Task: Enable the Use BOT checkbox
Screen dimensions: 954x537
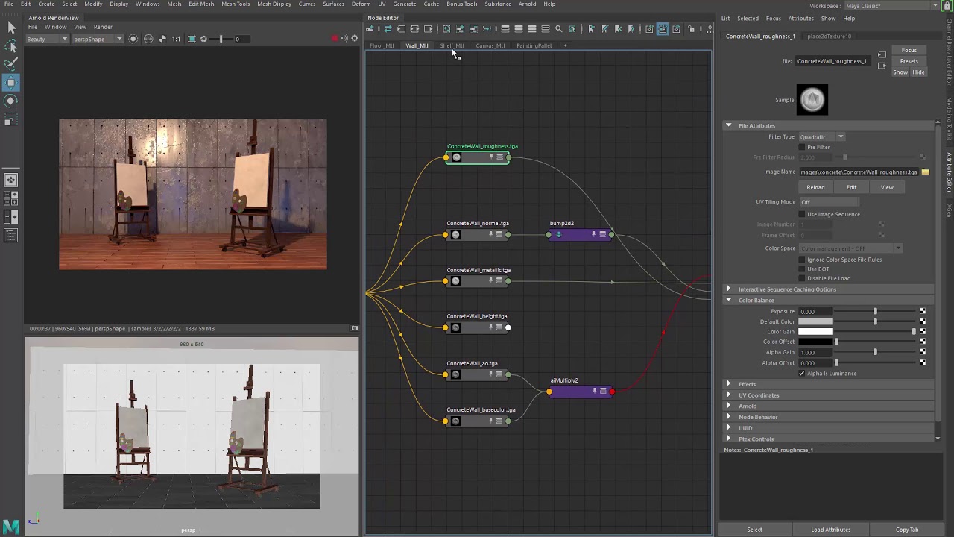Action: 803,269
